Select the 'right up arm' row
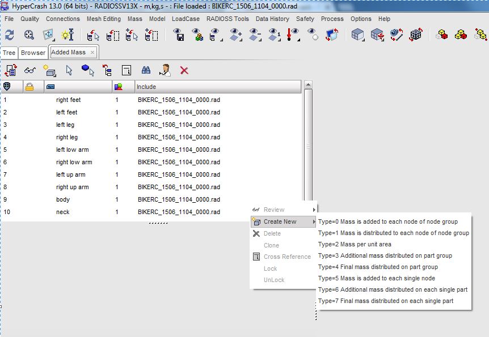This screenshot has width=489, height=337. [151, 187]
